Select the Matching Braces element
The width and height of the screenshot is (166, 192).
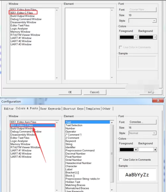pos(75,185)
